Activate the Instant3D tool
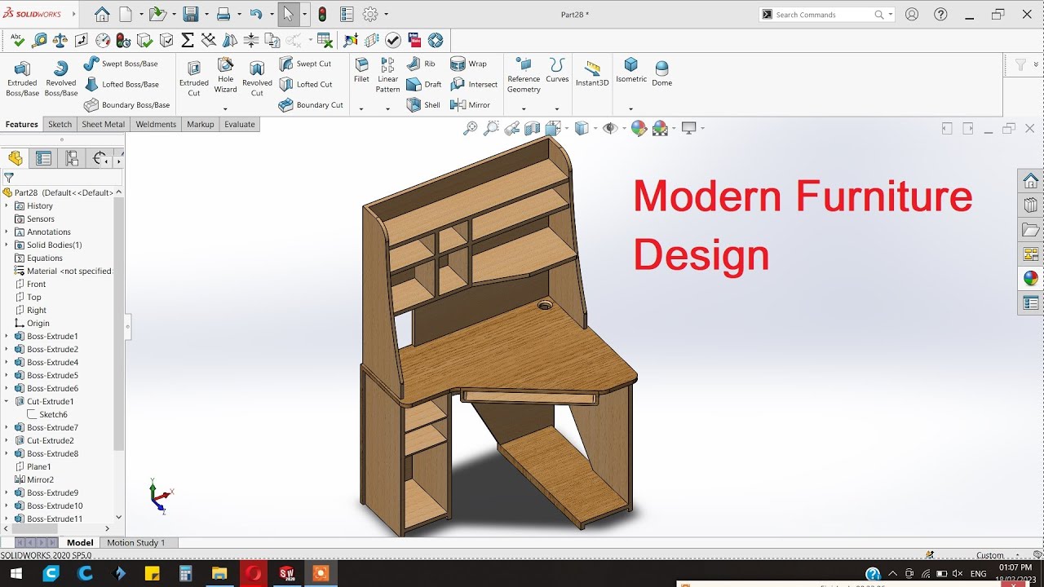 coord(592,73)
